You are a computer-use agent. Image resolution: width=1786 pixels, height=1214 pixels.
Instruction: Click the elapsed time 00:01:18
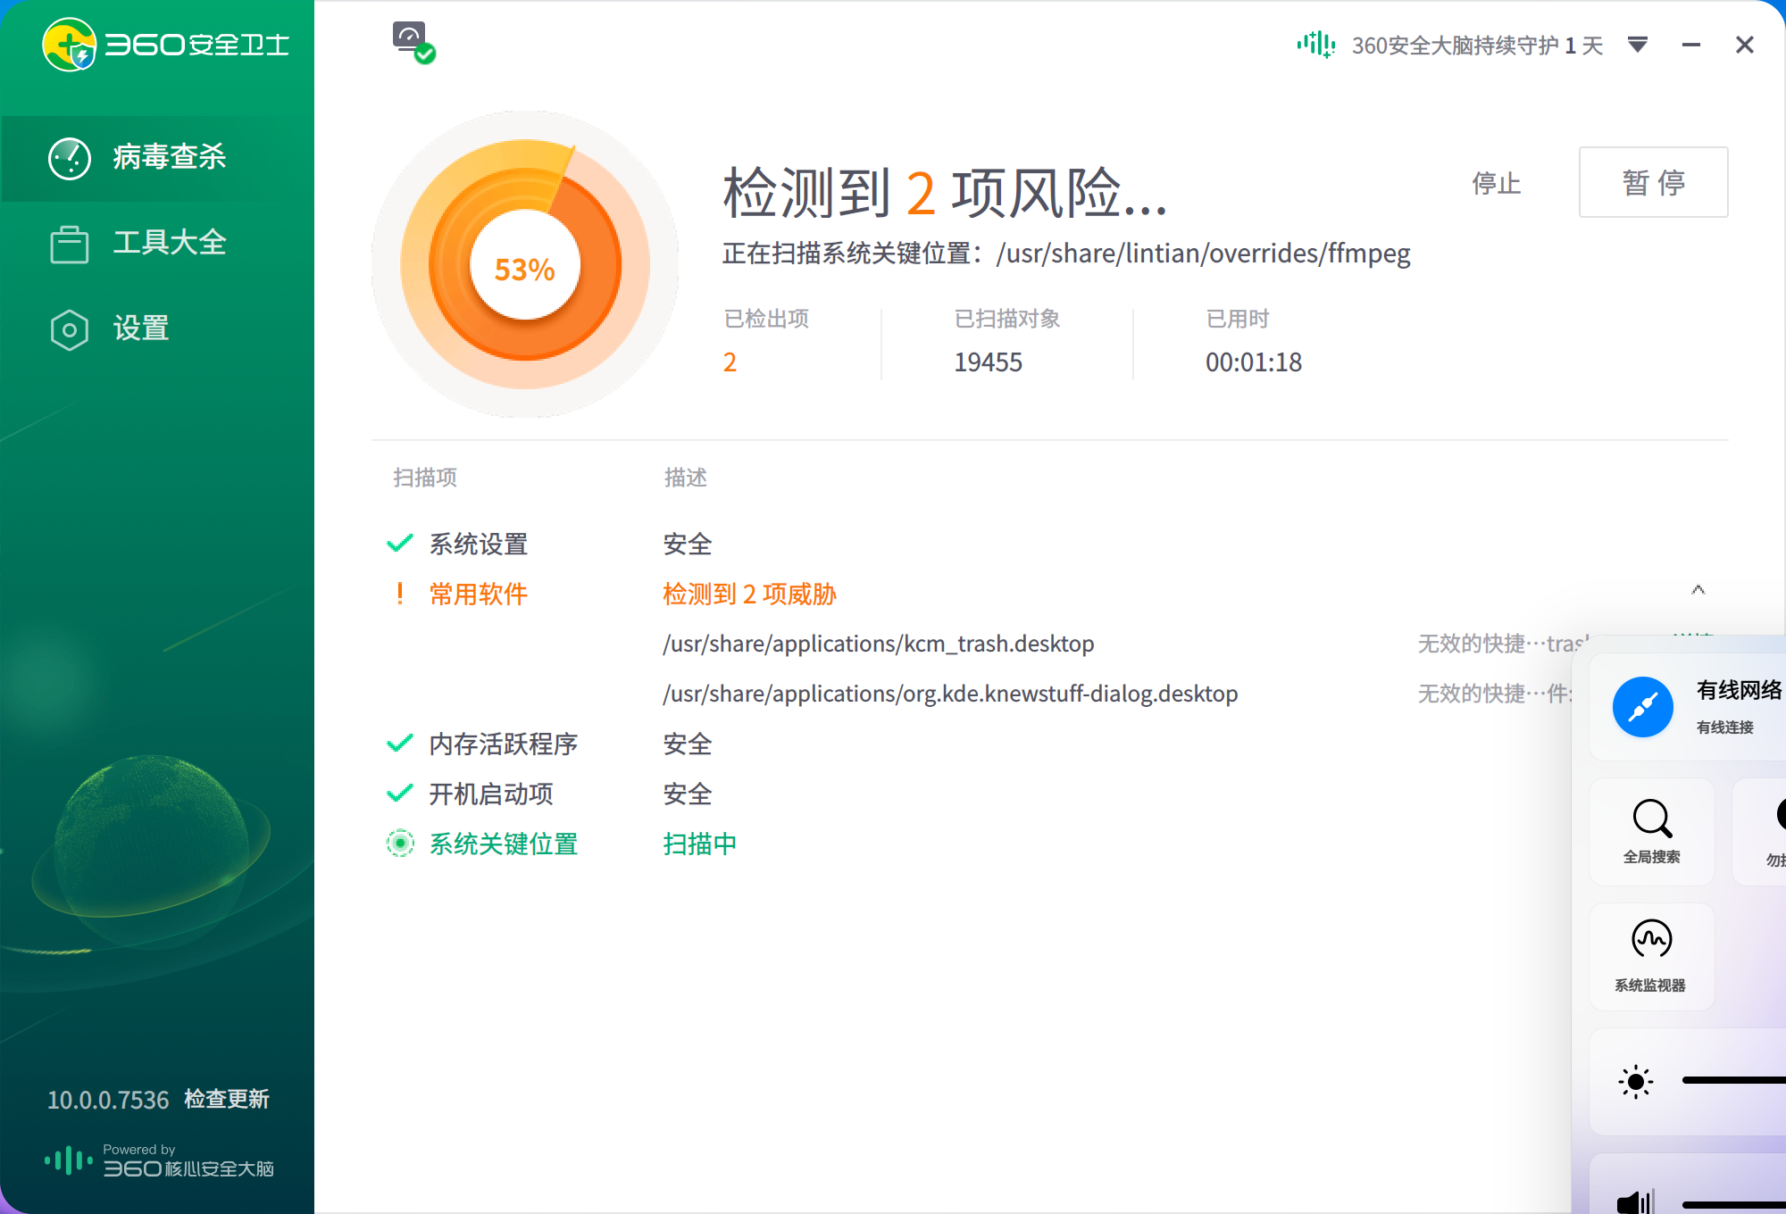(1254, 362)
